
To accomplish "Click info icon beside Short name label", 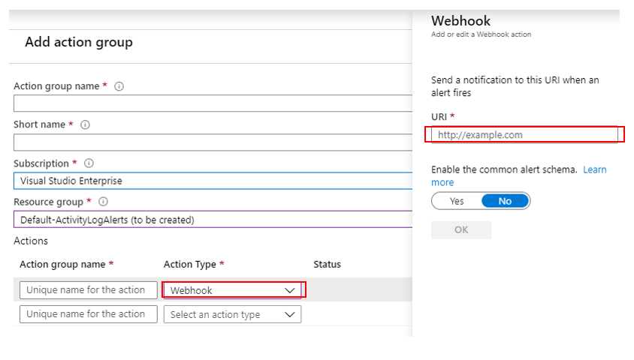I will pos(85,124).
